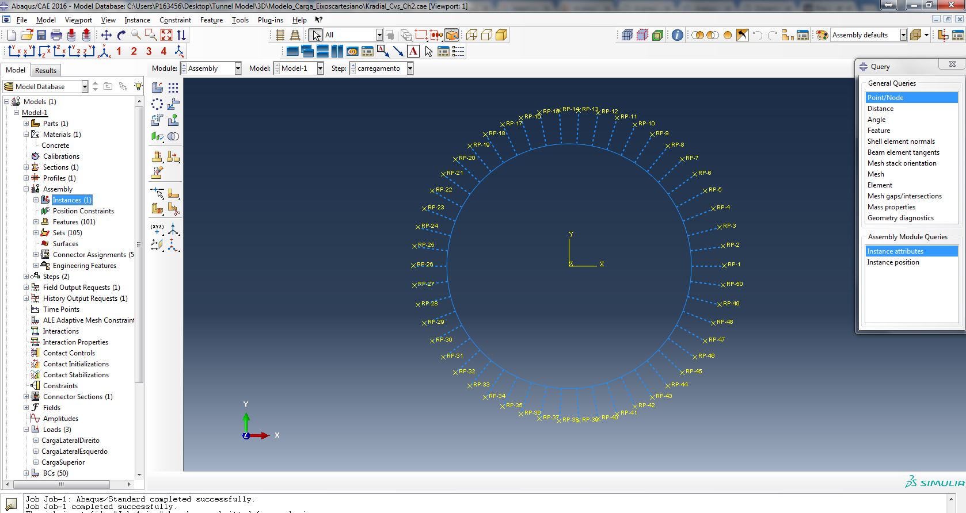Open a model database file
This screenshot has height=513, width=966.
26,35
